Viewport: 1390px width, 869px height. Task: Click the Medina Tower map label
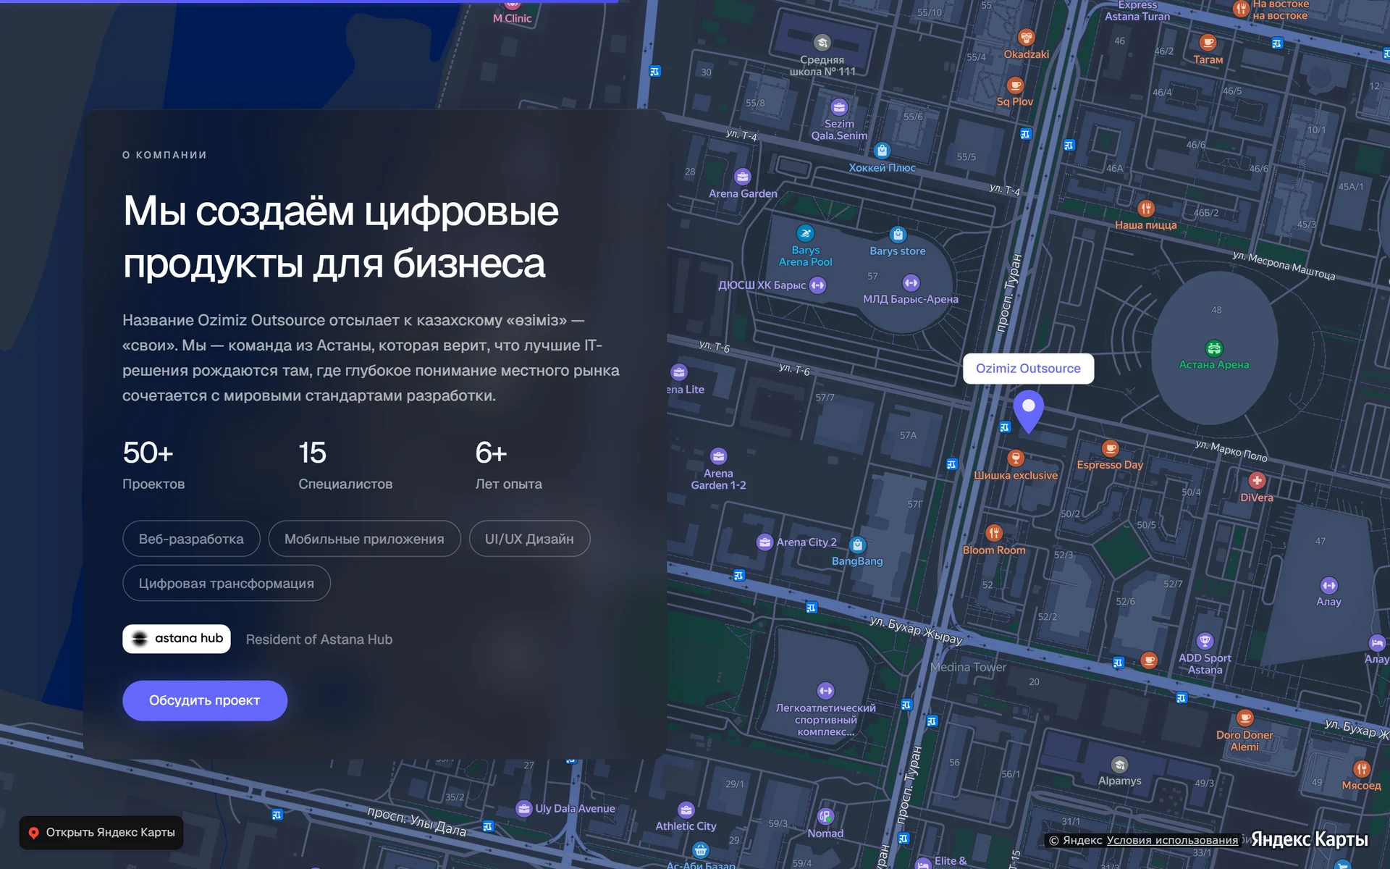(968, 667)
